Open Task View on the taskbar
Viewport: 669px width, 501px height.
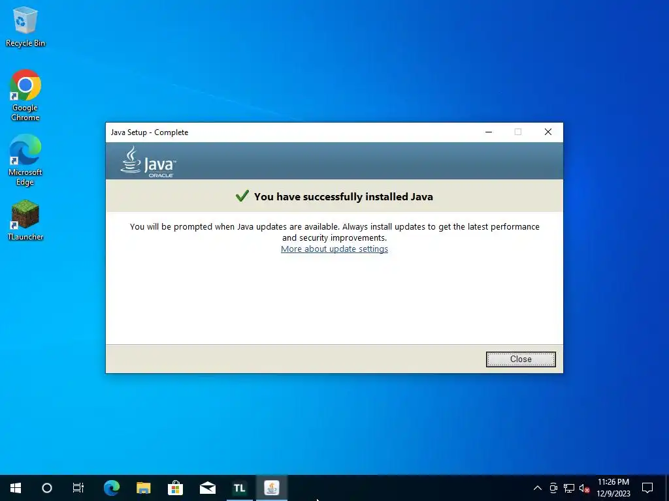78,488
